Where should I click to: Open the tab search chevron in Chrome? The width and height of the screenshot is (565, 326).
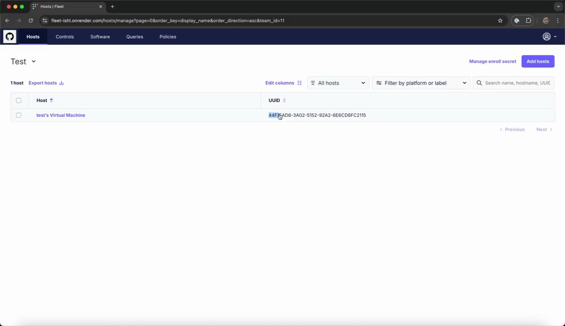point(559,6)
